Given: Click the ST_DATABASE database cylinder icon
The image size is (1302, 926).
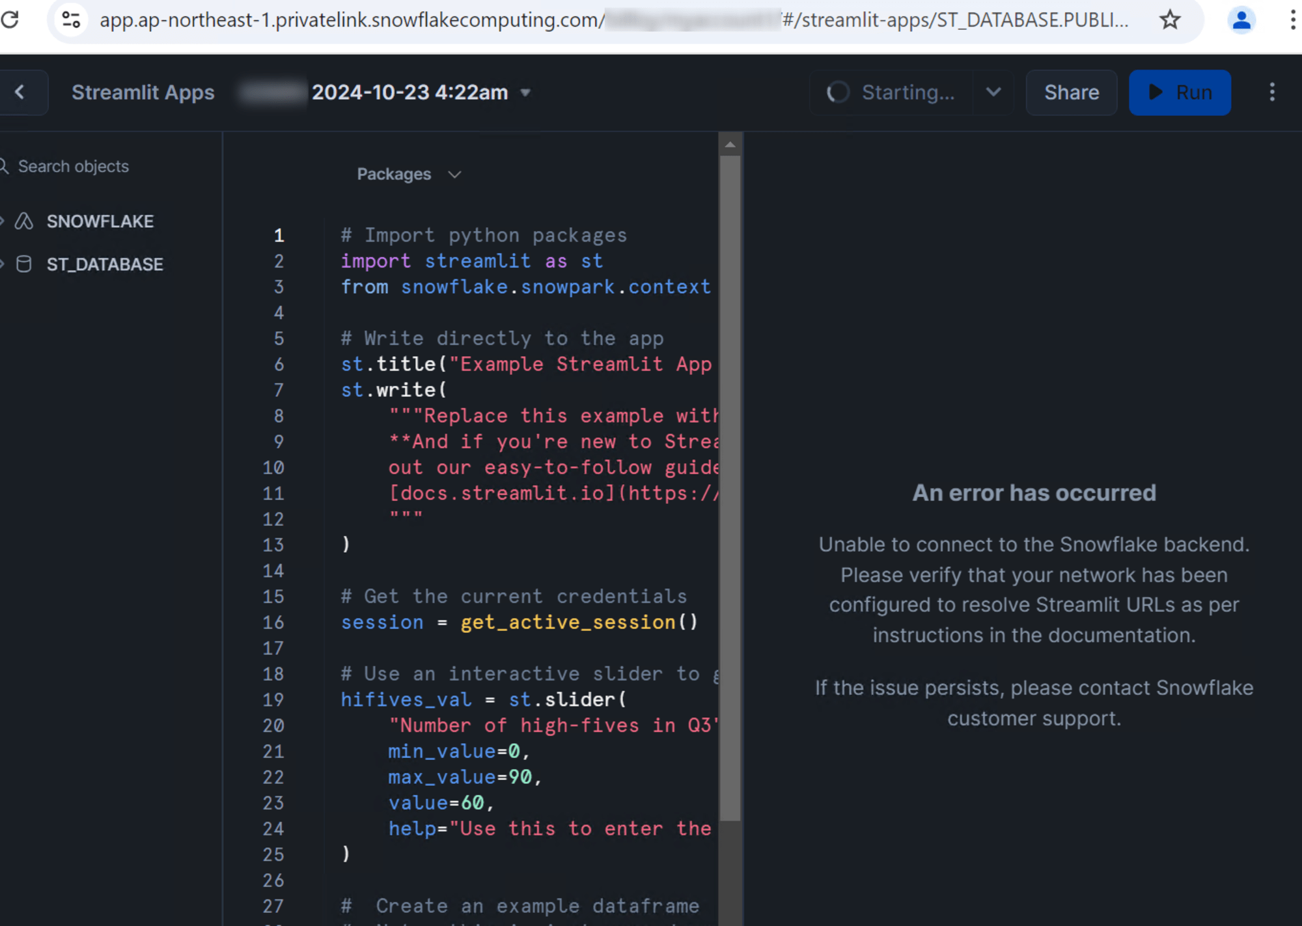Looking at the screenshot, I should click(24, 264).
